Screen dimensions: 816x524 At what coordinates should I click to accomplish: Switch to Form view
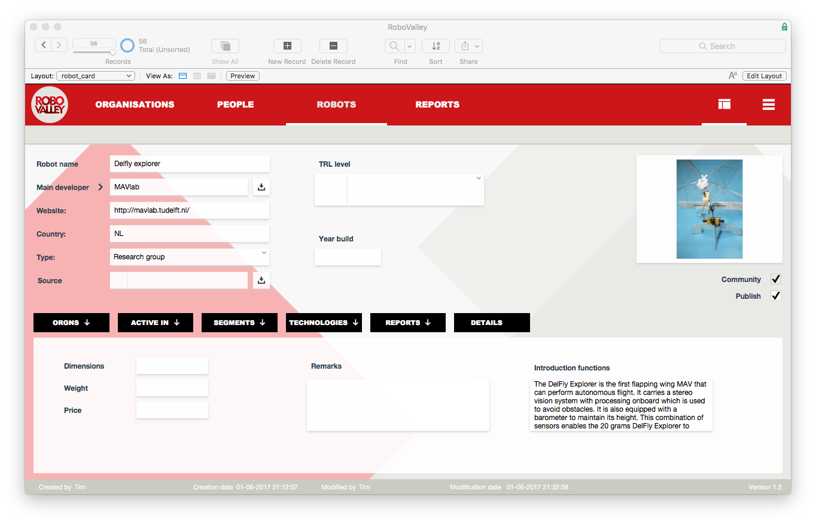click(183, 76)
